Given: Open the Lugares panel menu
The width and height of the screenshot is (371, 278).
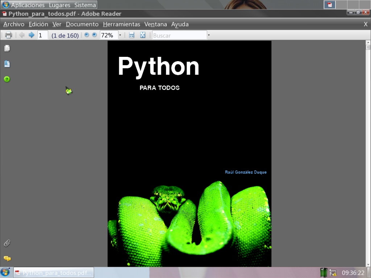Looking at the screenshot, I should [x=60, y=5].
